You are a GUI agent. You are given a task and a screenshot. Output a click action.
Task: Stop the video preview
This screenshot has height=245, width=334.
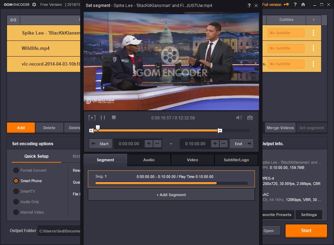pyautogui.click(x=114, y=118)
